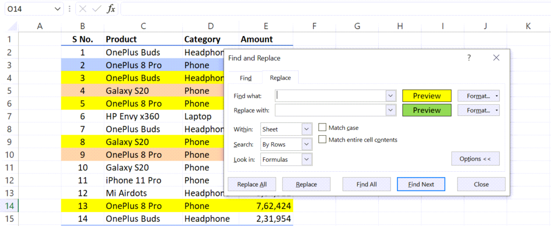Close the Find and Replace dialog with X
551x226 pixels.
(496, 58)
